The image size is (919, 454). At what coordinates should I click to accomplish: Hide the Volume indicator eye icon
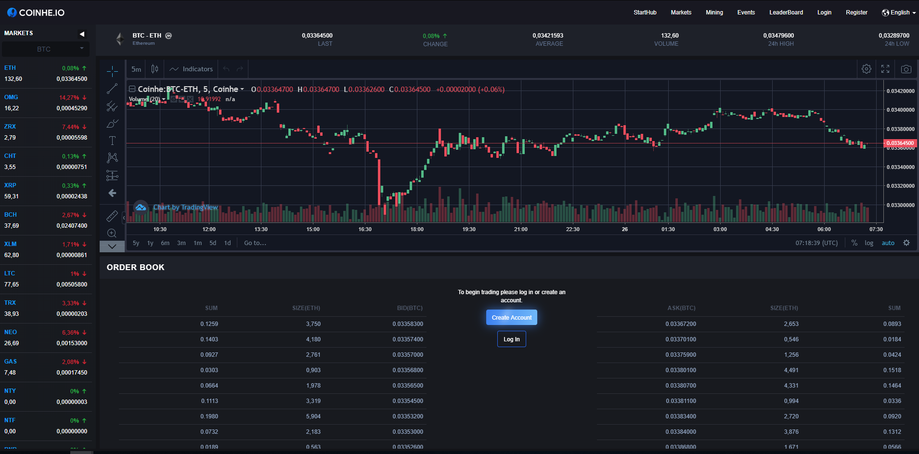pos(174,99)
